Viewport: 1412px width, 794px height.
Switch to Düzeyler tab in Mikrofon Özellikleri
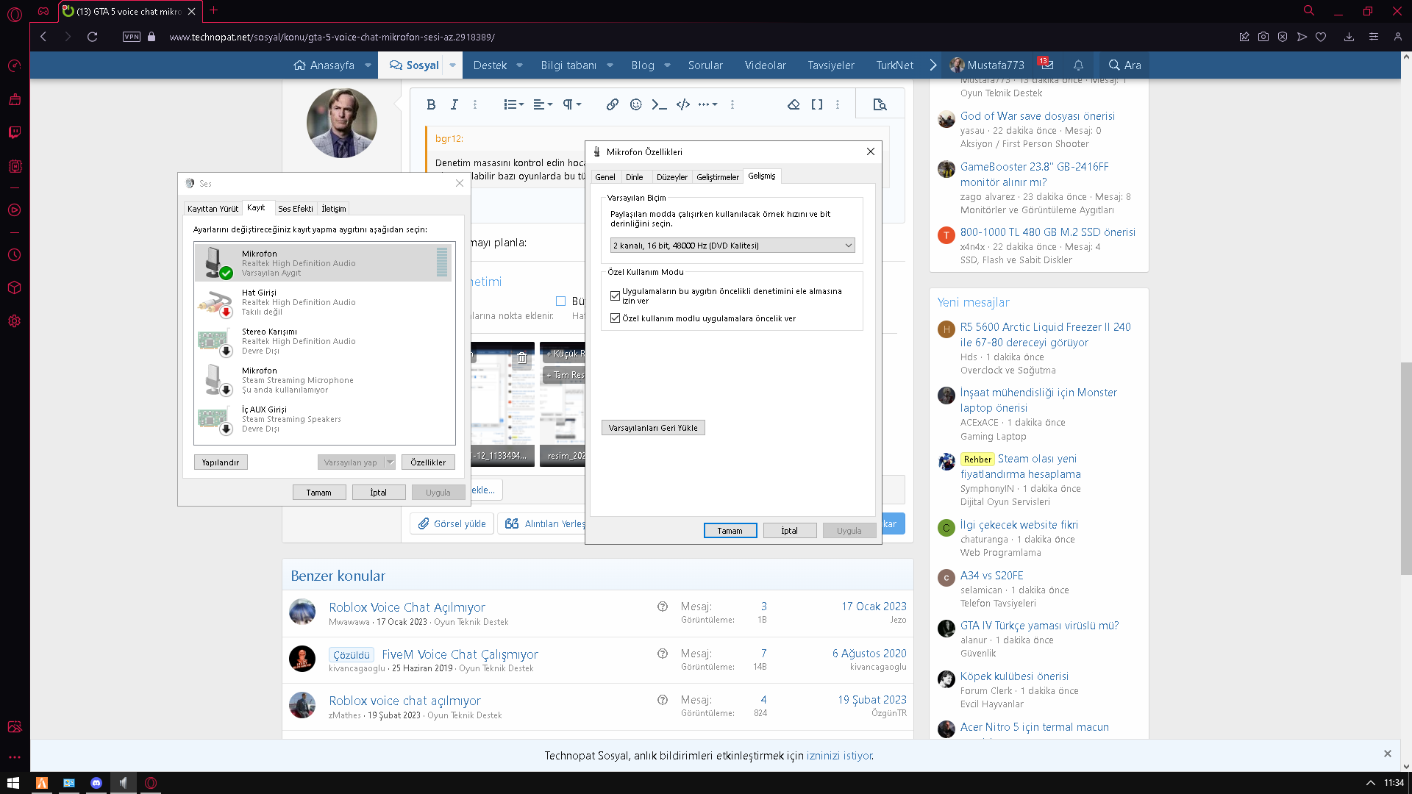pyautogui.click(x=671, y=176)
